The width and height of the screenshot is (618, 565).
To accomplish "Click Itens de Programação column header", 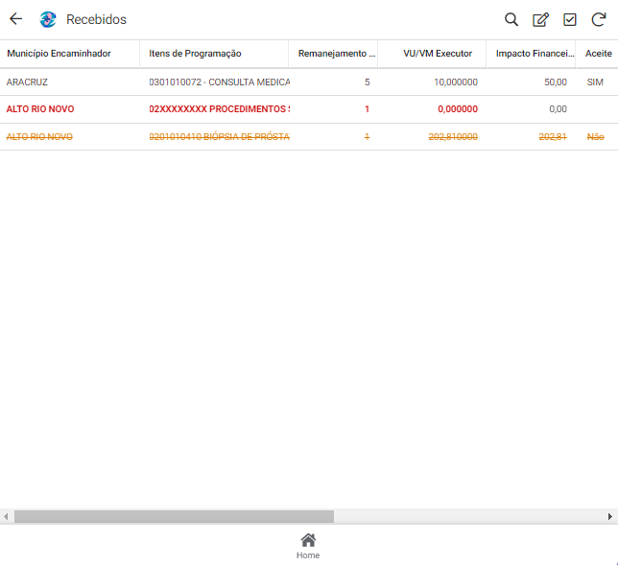I will pyautogui.click(x=196, y=54).
